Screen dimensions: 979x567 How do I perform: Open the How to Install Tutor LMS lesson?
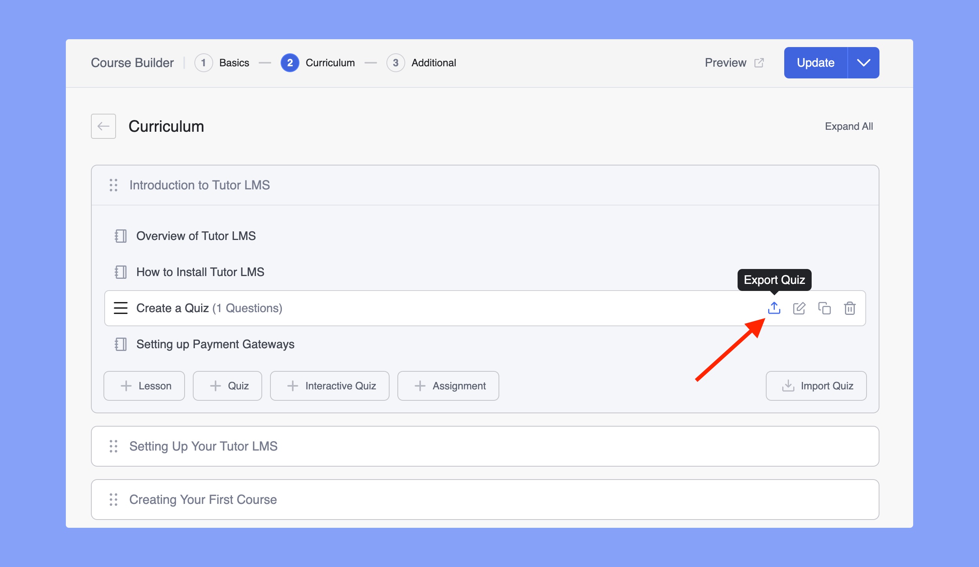click(200, 272)
